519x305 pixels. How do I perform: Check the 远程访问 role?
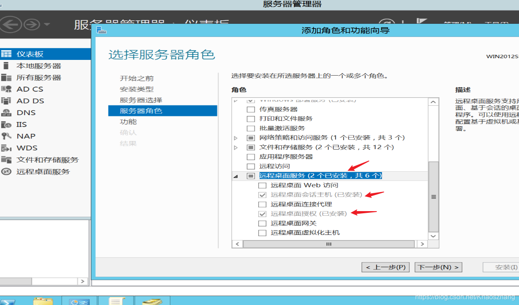pos(251,166)
